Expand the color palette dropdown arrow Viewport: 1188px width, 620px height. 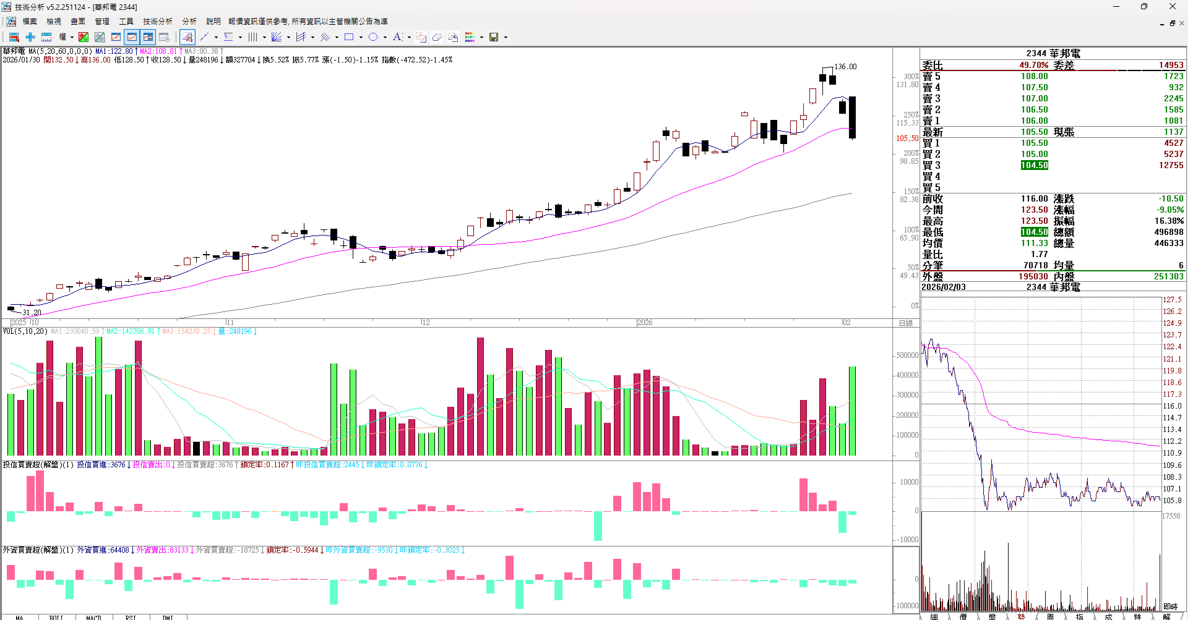pyautogui.click(x=481, y=37)
